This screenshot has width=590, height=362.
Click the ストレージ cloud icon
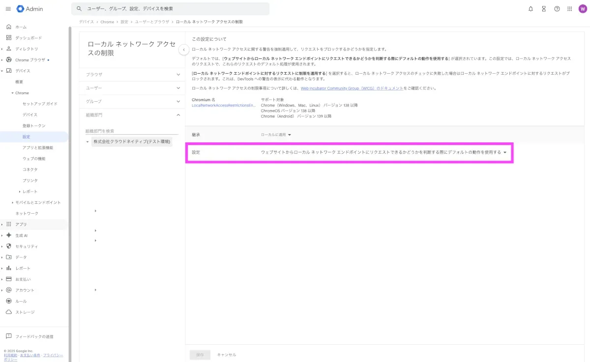[9, 312]
